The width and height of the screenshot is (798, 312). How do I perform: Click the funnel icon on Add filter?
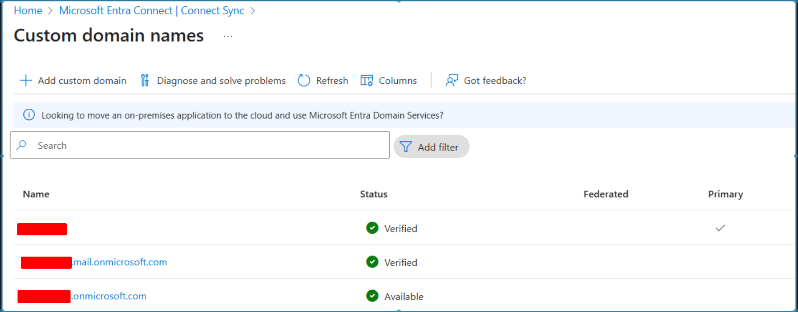406,147
